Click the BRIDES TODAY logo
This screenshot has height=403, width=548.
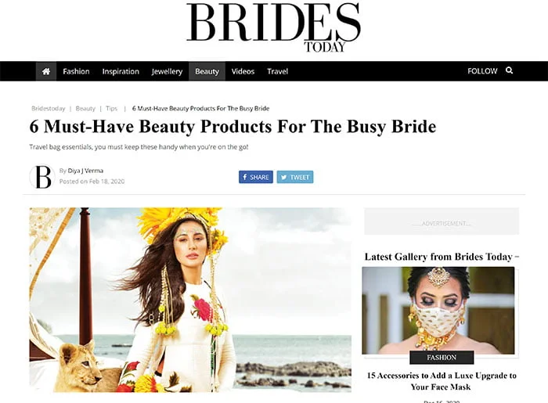pyautogui.click(x=273, y=28)
